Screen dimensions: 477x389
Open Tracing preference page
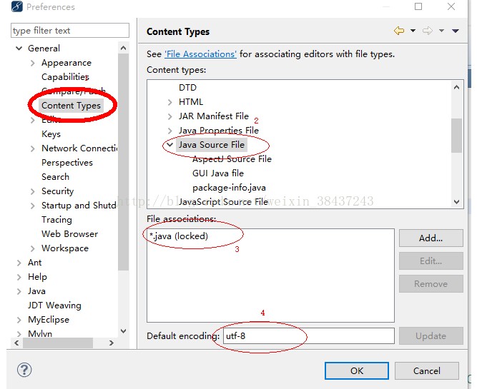click(x=56, y=220)
